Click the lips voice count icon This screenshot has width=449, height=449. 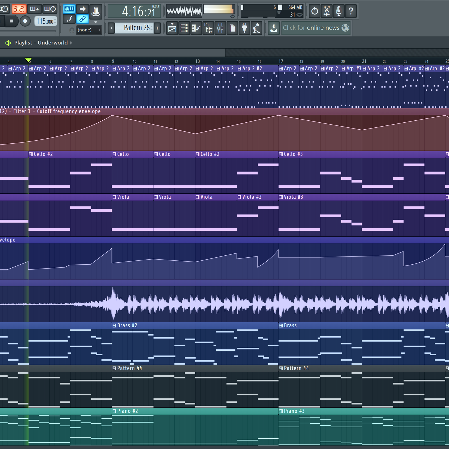[300, 15]
